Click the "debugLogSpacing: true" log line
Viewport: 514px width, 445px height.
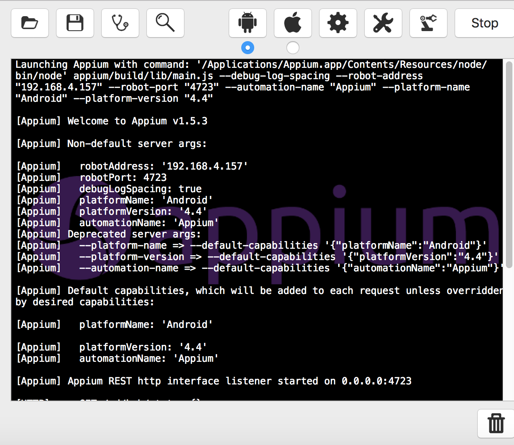pos(109,189)
